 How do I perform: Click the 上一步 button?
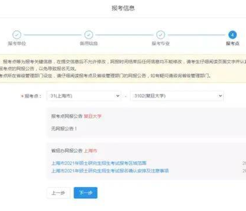(58, 193)
